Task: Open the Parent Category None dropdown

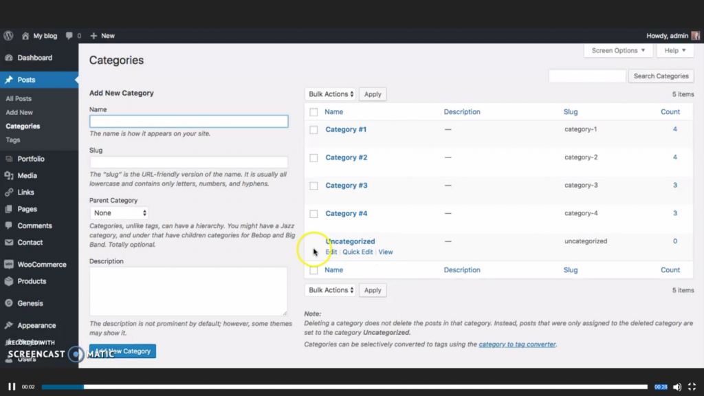Action: pyautogui.click(x=120, y=213)
